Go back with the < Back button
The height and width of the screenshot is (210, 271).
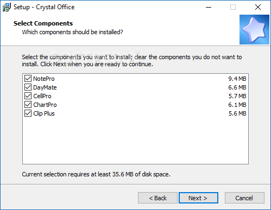(x=157, y=198)
